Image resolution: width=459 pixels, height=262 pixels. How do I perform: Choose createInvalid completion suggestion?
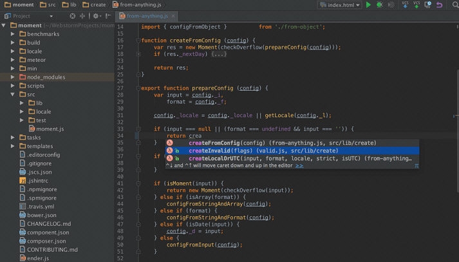[x=292, y=151]
